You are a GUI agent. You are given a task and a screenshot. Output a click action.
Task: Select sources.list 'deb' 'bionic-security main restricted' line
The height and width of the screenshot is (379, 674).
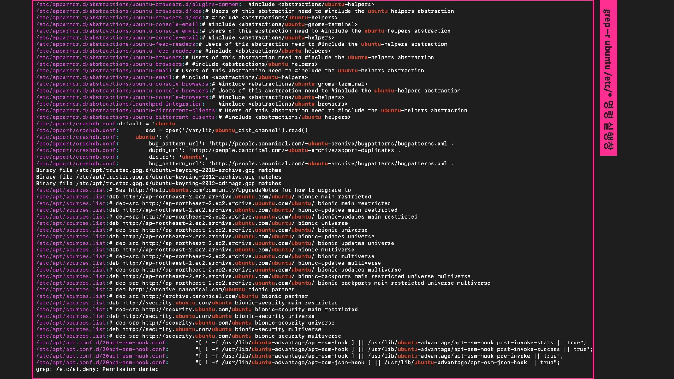(x=187, y=303)
